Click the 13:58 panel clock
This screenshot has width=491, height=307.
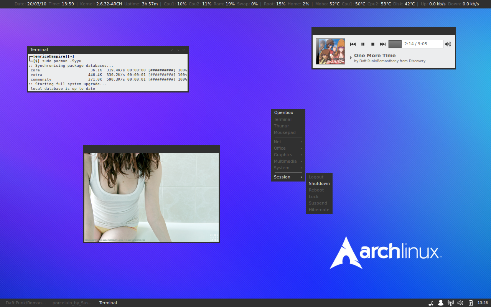tap(483, 303)
